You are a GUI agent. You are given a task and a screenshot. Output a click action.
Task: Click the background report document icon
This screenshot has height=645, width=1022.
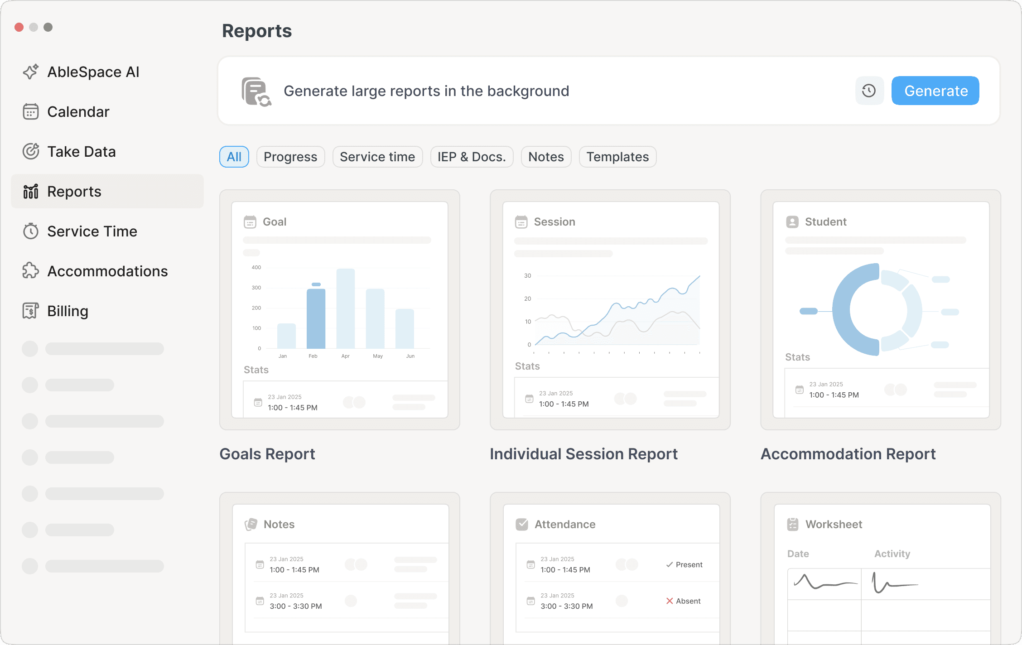click(x=256, y=91)
